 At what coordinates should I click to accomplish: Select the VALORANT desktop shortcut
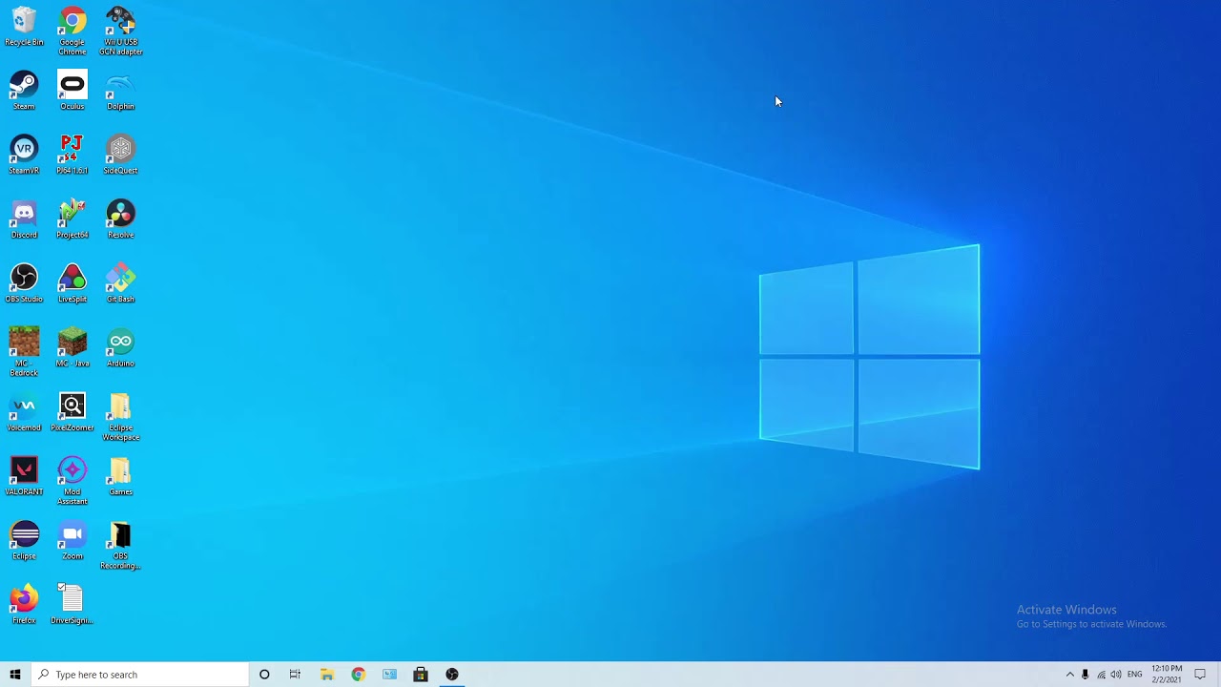tap(24, 476)
